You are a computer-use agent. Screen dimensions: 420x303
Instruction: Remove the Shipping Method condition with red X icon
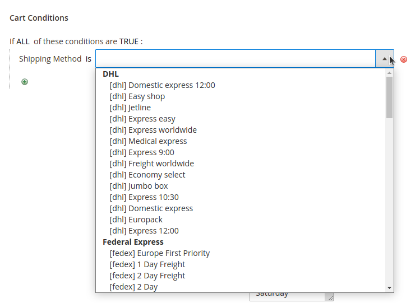pyautogui.click(x=403, y=59)
